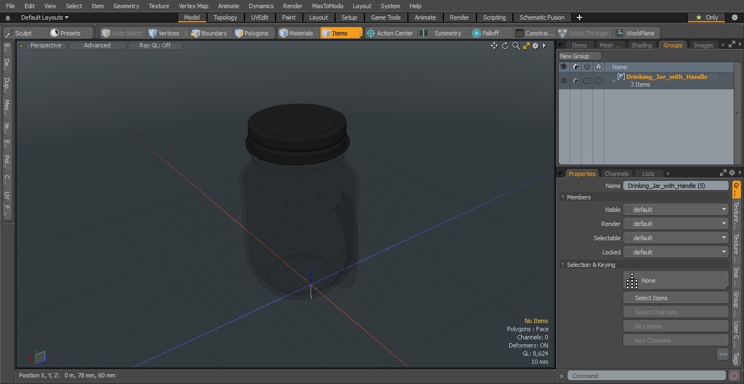Screen dimensions: 744x384
Task: Open the MaxToModo menu
Action: point(327,6)
